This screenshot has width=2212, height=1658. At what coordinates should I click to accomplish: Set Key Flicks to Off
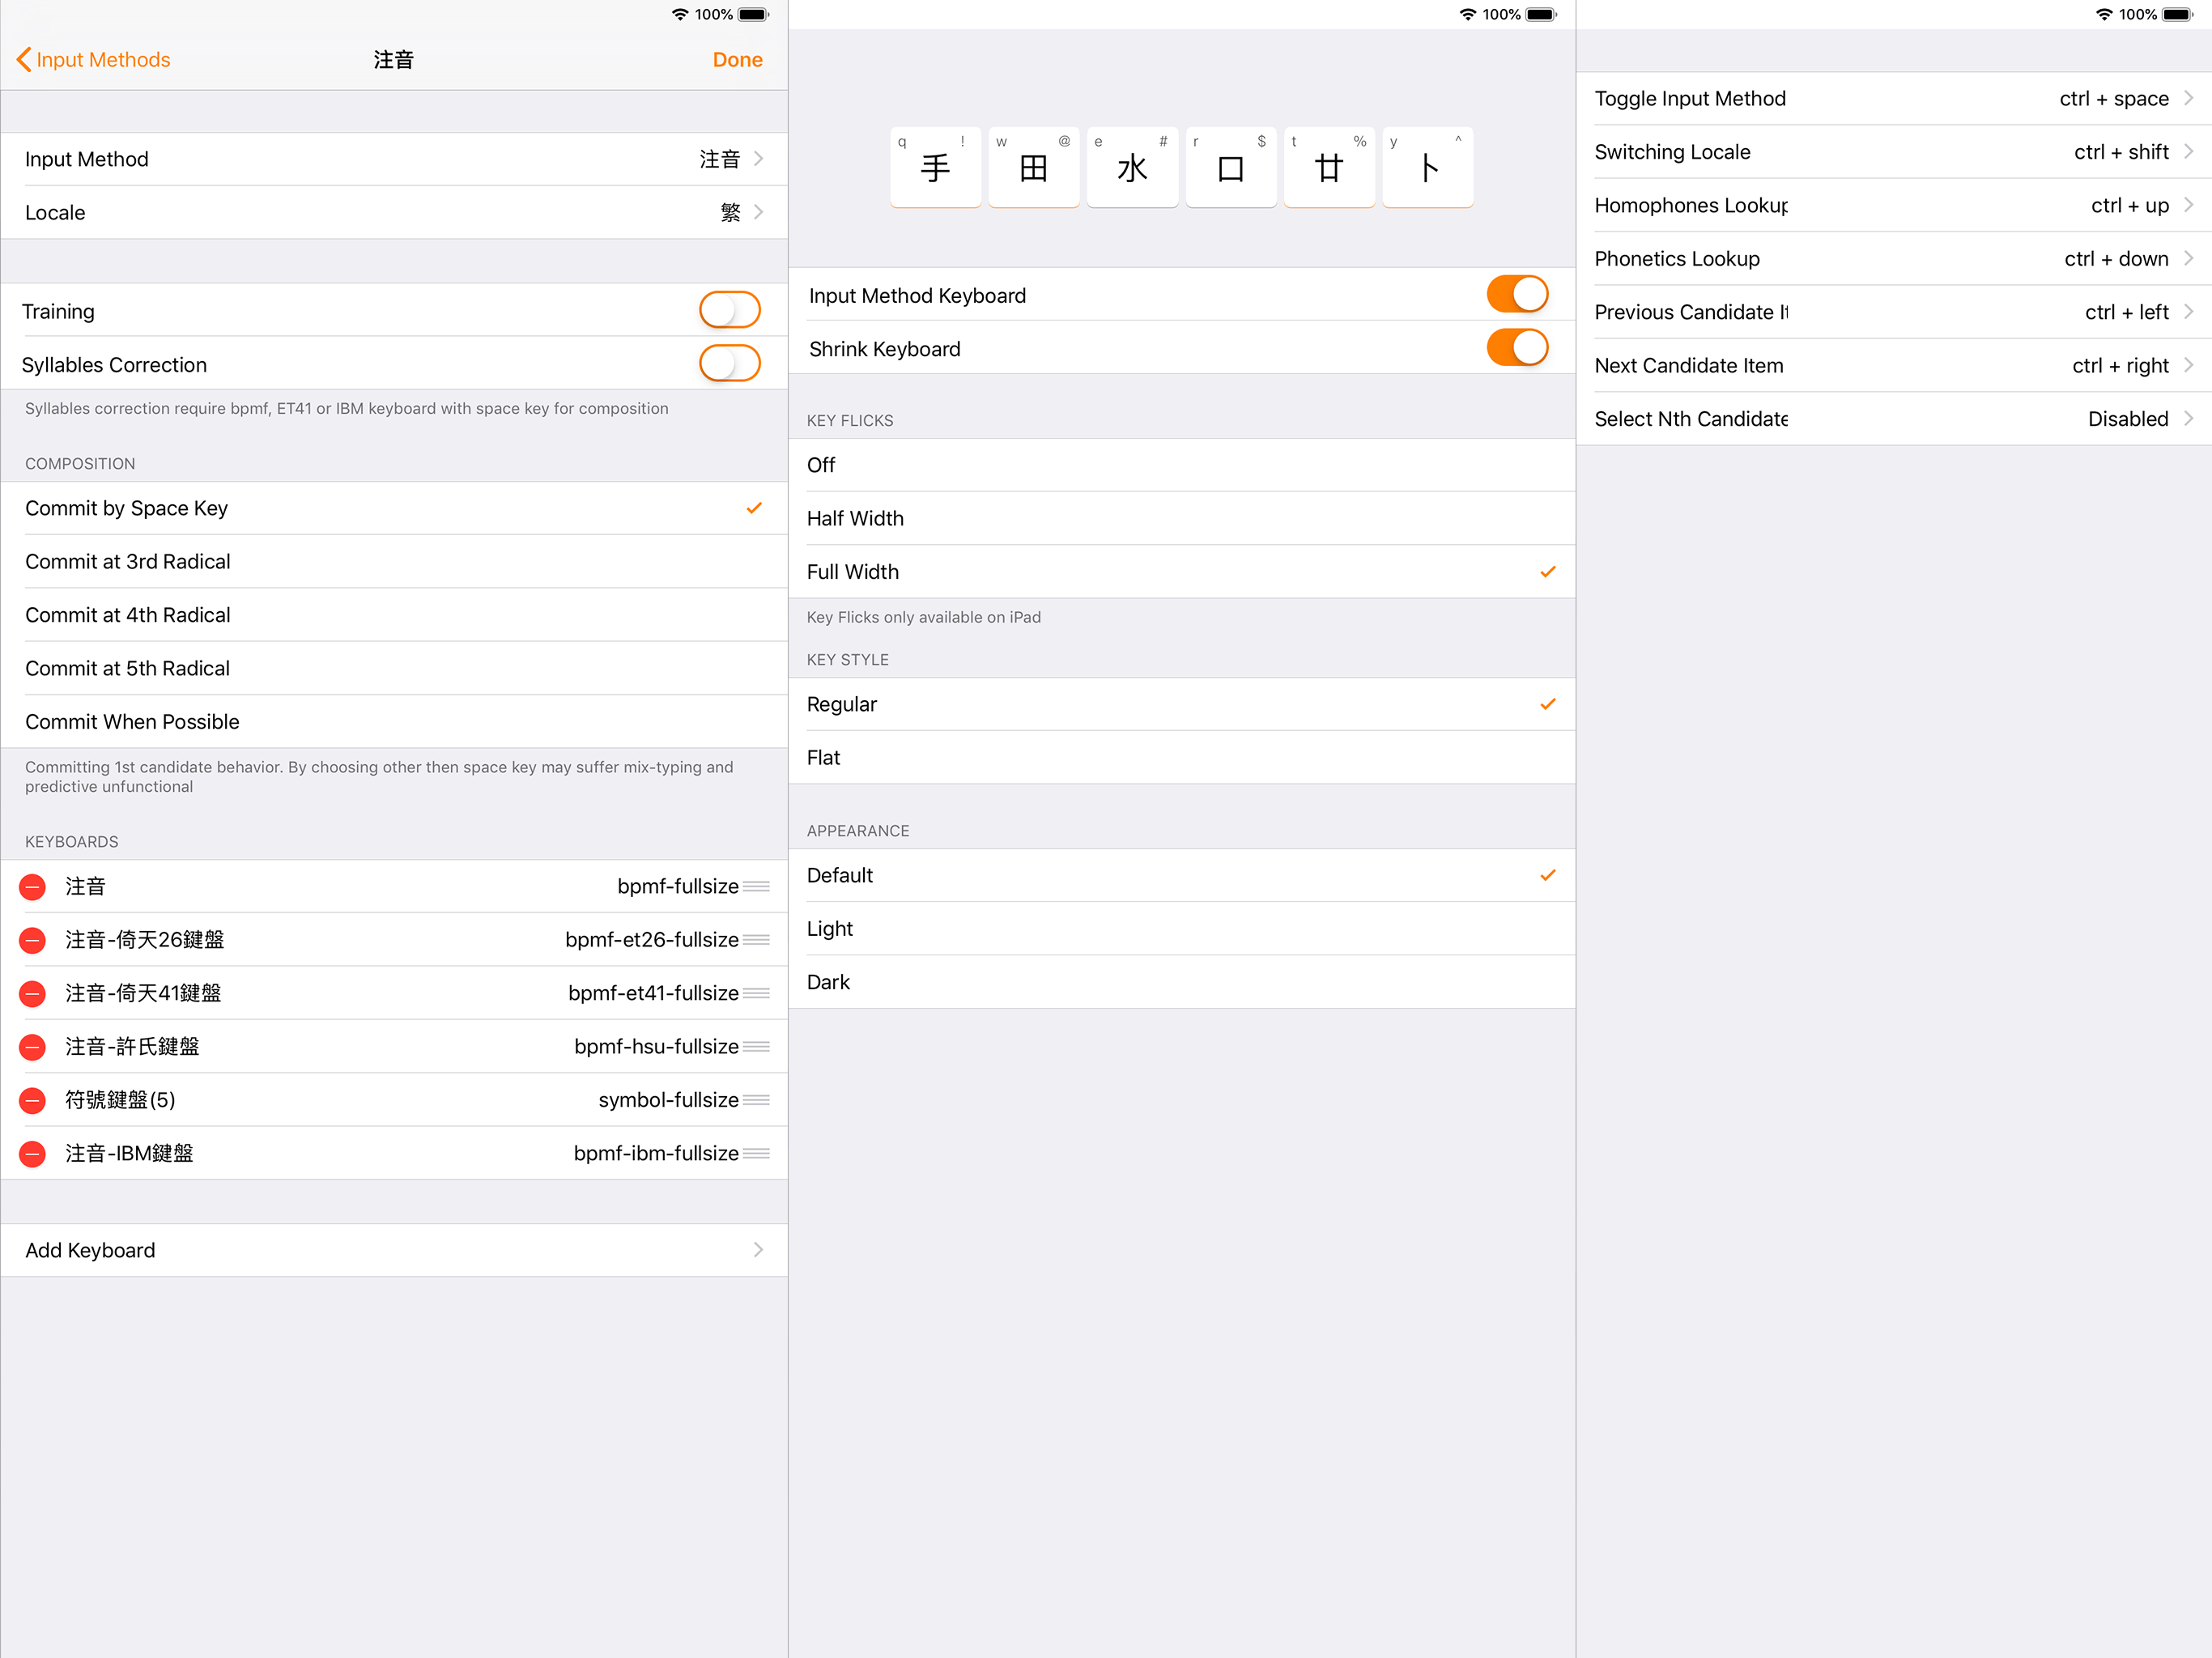1182,465
